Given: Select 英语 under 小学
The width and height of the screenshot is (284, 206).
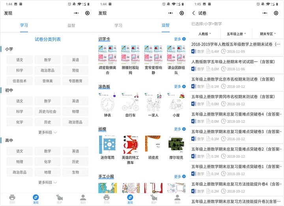Looking at the screenshot, I should 75,60.
